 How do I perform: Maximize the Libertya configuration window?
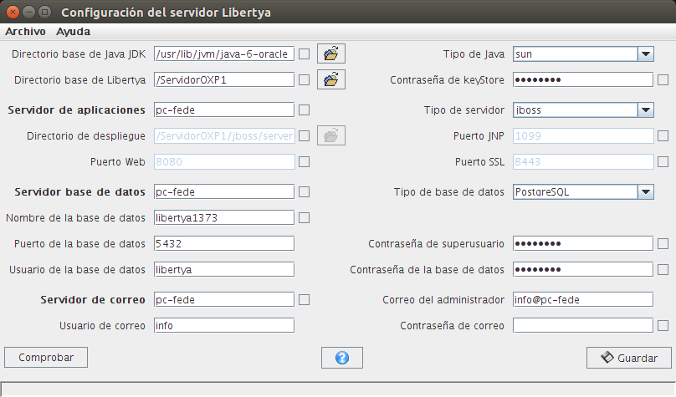point(44,13)
